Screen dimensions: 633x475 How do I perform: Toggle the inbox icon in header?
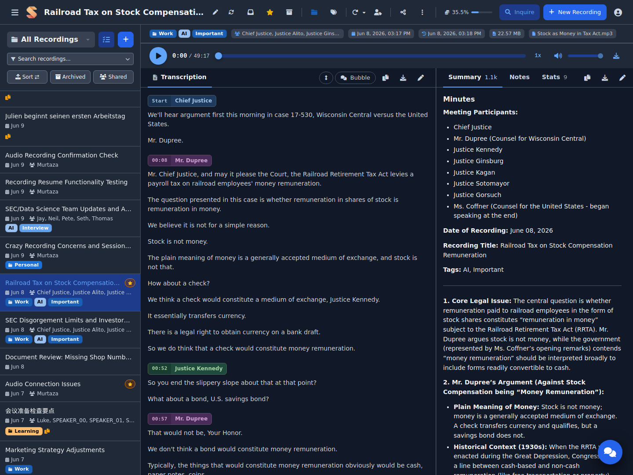[251, 12]
